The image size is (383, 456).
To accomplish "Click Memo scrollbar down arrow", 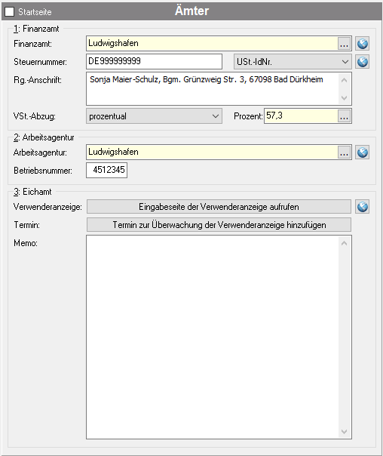I will click(x=345, y=432).
